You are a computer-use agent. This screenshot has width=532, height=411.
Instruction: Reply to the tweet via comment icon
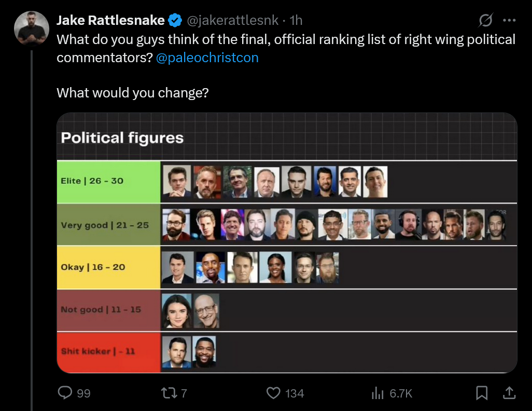pyautogui.click(x=65, y=393)
